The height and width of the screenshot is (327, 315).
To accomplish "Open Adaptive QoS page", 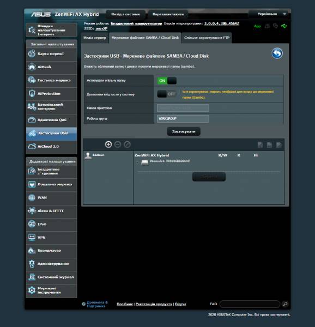I will (x=51, y=120).
